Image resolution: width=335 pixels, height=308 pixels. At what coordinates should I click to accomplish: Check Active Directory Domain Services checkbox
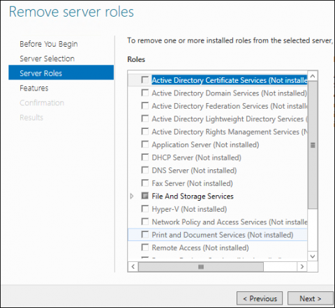pos(145,93)
